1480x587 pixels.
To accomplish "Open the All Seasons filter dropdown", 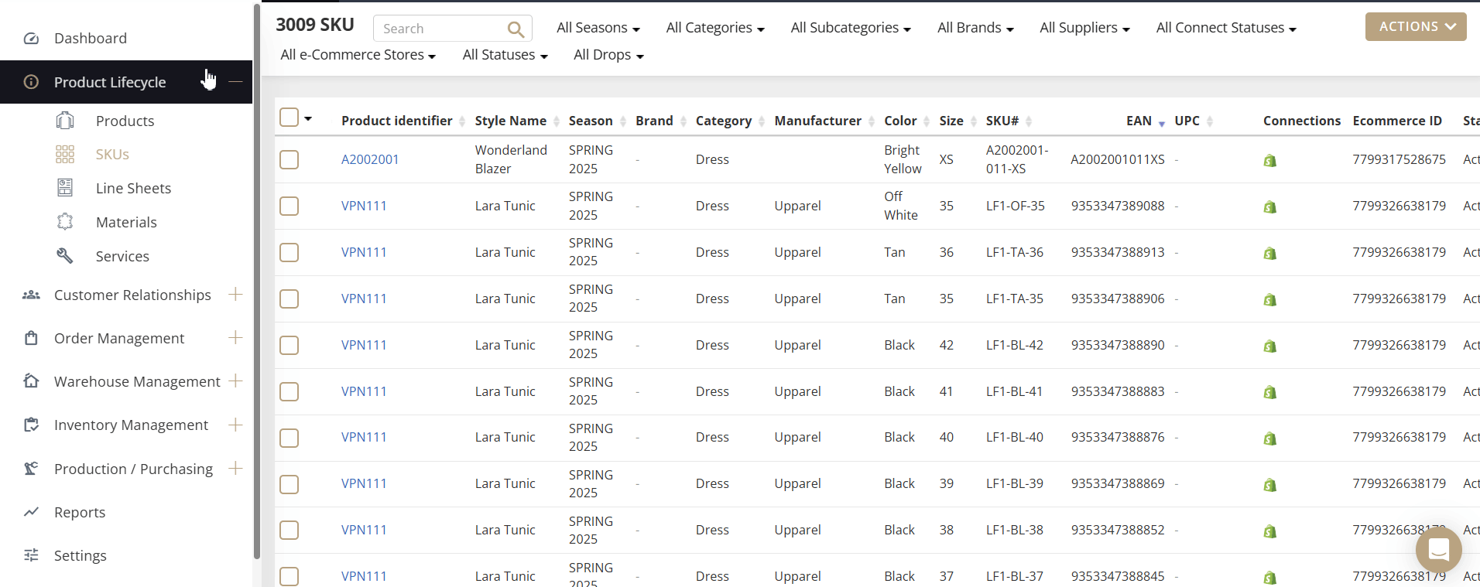I will 598,28.
